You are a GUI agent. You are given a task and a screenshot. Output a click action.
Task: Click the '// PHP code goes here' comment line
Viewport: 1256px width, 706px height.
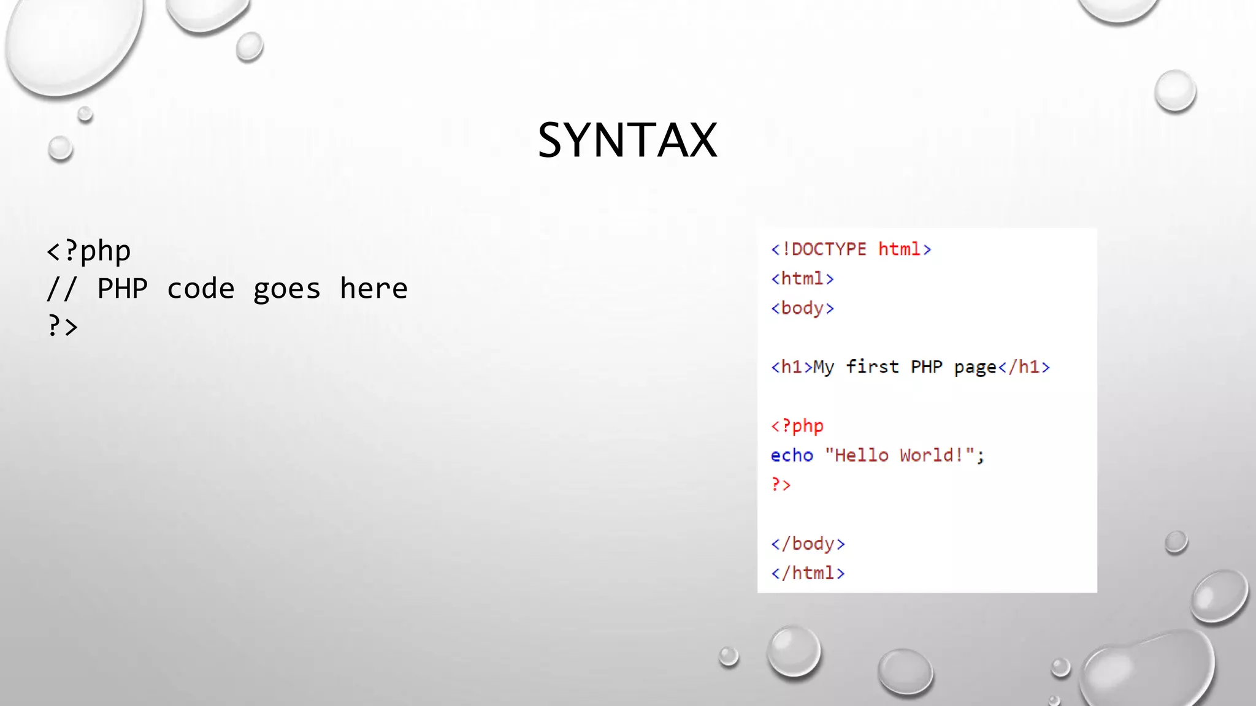tap(227, 289)
